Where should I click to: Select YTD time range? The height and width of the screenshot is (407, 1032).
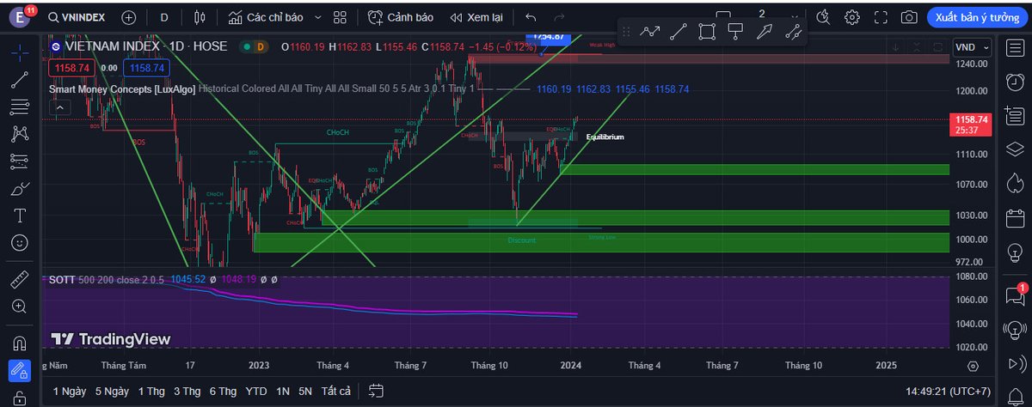pos(256,391)
